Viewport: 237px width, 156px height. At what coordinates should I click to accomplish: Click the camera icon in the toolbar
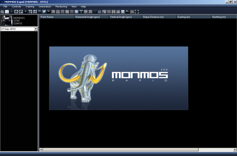[95, 12]
